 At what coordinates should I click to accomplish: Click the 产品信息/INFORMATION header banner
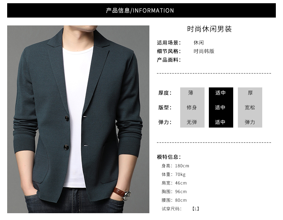[x=141, y=10]
